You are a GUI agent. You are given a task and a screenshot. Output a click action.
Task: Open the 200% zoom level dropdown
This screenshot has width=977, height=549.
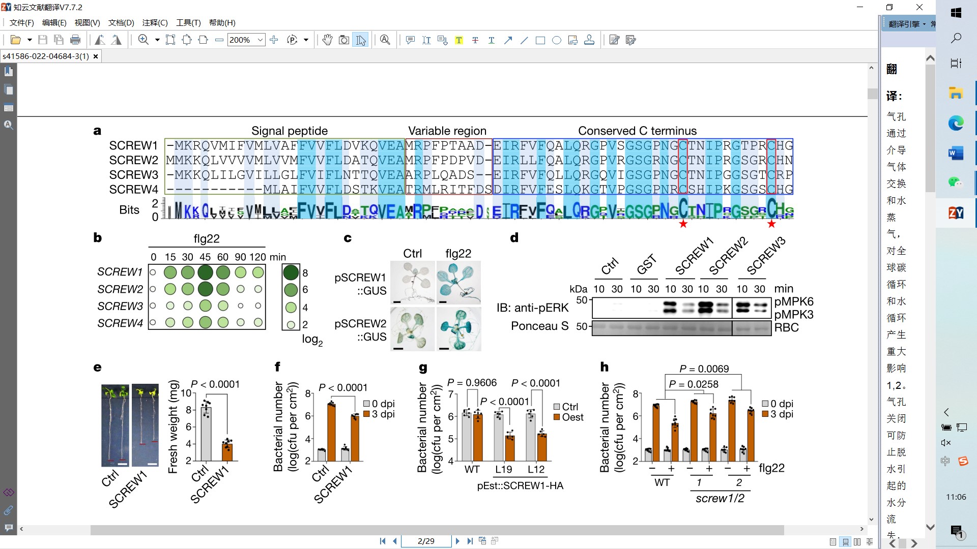click(261, 40)
